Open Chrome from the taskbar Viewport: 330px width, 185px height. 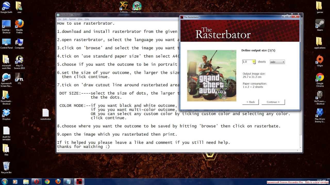[x=47, y=181]
